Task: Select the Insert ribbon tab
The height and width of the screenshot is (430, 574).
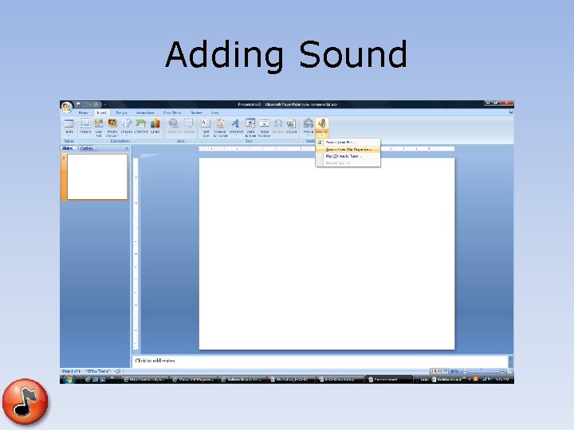Action: click(101, 112)
